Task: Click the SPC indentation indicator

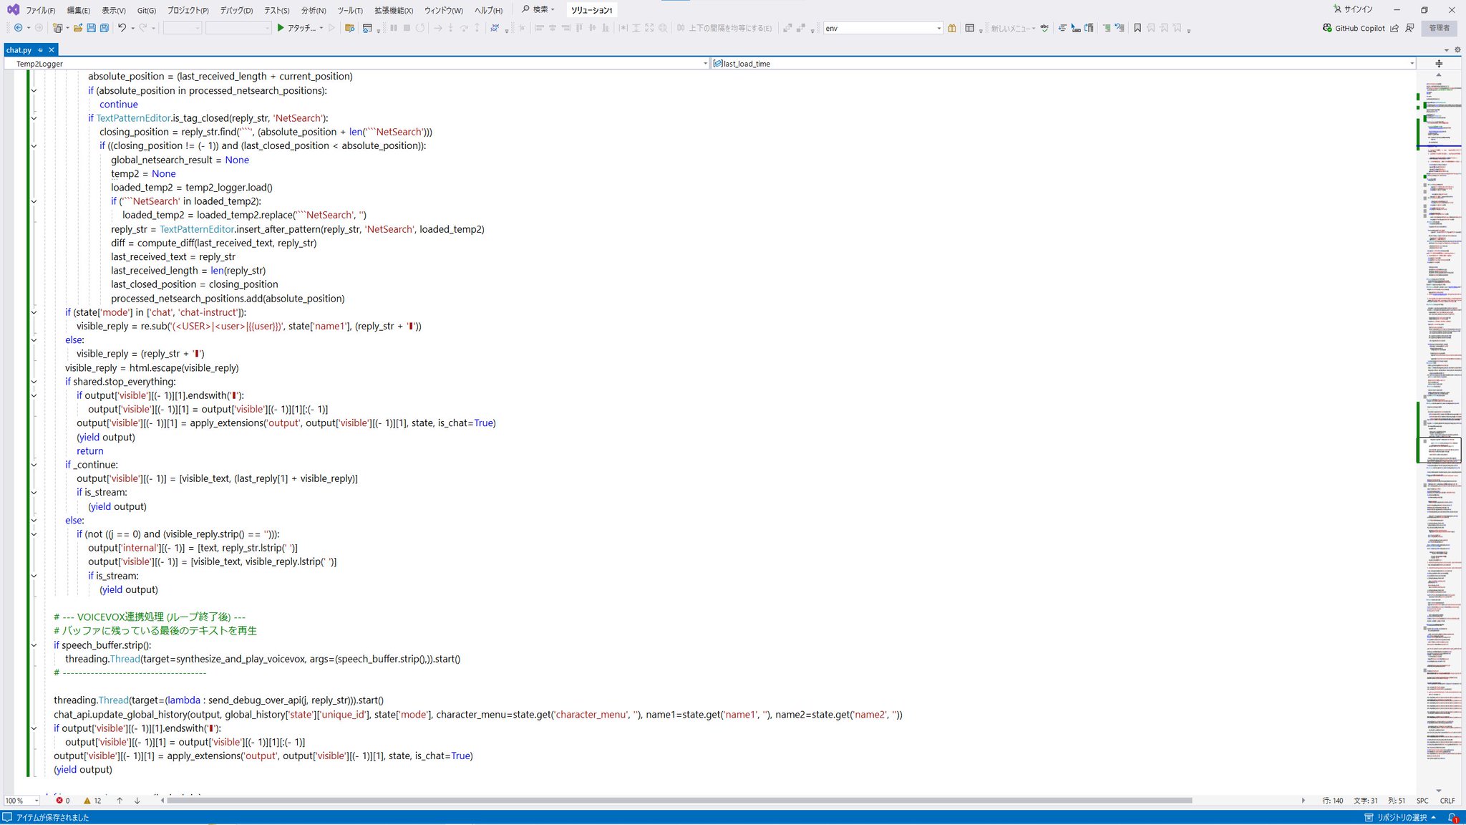Action: point(1422,801)
